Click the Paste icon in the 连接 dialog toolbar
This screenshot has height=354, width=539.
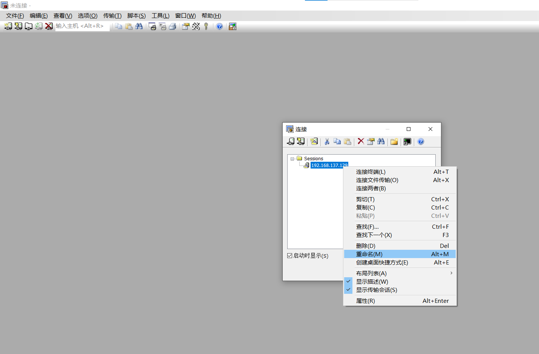point(348,141)
